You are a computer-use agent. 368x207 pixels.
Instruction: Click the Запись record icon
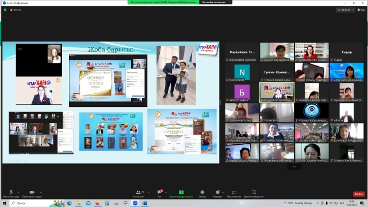point(202,194)
